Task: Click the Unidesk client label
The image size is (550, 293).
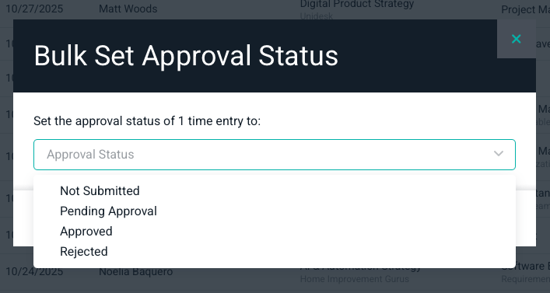Action: pos(317,16)
